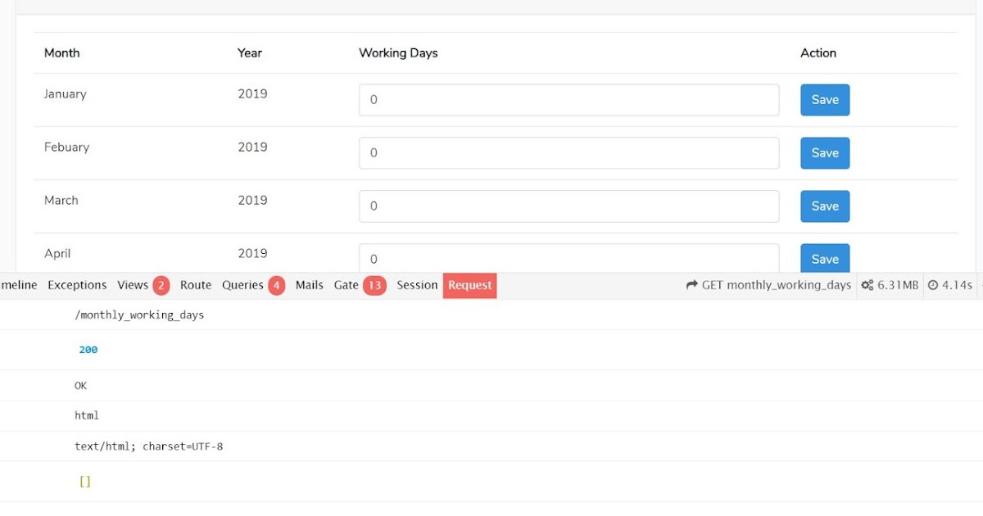Click the January Working Days input field
The height and width of the screenshot is (516, 983).
click(x=569, y=99)
